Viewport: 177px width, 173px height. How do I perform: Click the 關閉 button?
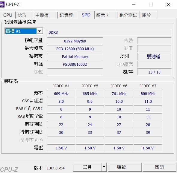tap(159, 167)
